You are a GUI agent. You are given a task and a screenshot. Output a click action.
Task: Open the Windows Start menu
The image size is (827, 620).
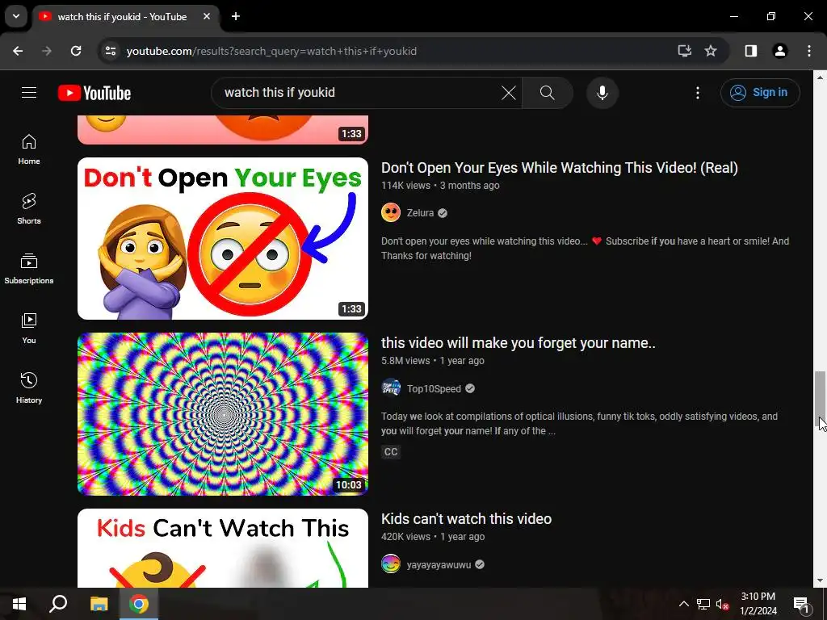pos(19,604)
